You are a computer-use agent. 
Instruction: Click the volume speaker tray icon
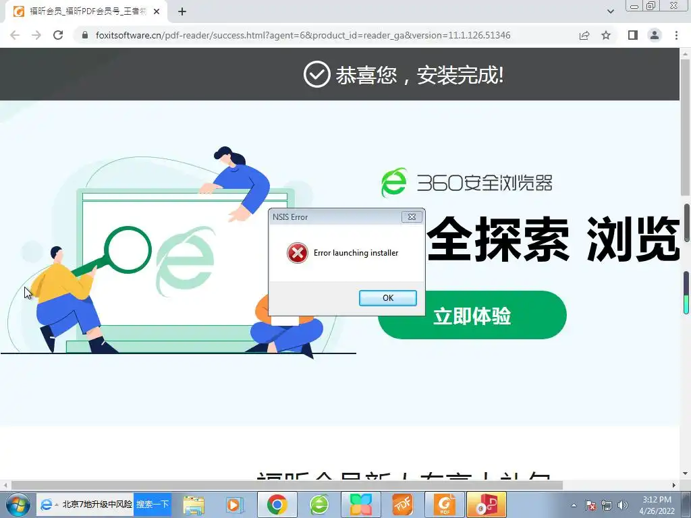tap(623, 505)
